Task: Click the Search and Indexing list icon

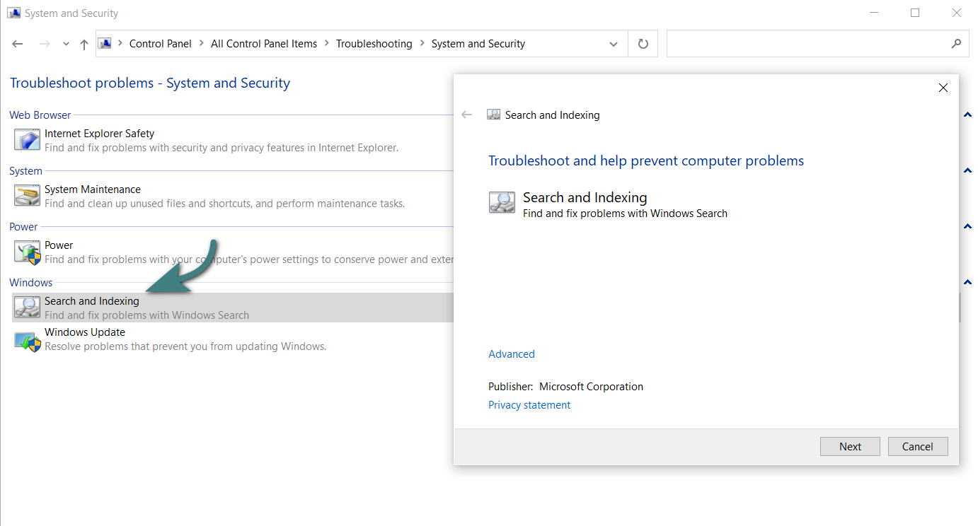Action: [28, 307]
